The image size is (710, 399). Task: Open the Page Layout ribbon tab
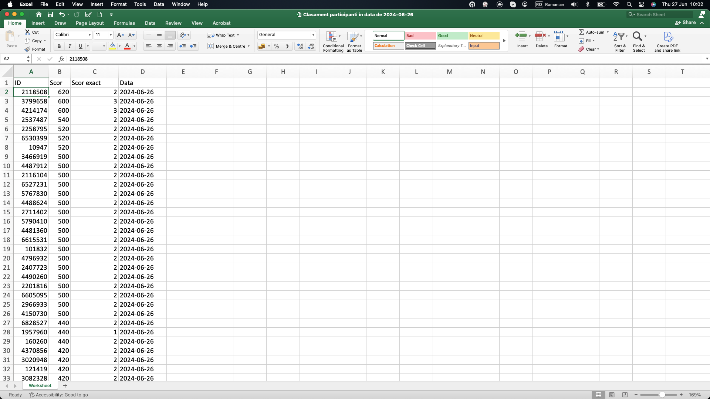90,23
